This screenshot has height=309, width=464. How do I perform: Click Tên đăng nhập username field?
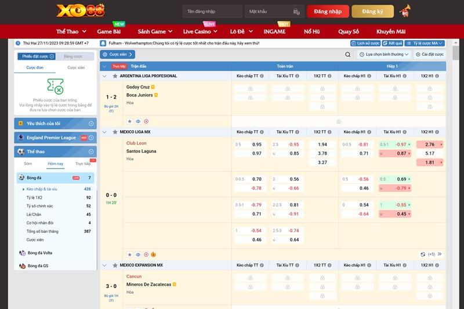point(212,12)
